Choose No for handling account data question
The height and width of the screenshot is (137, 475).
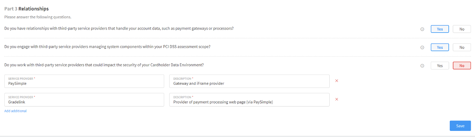[462, 29]
